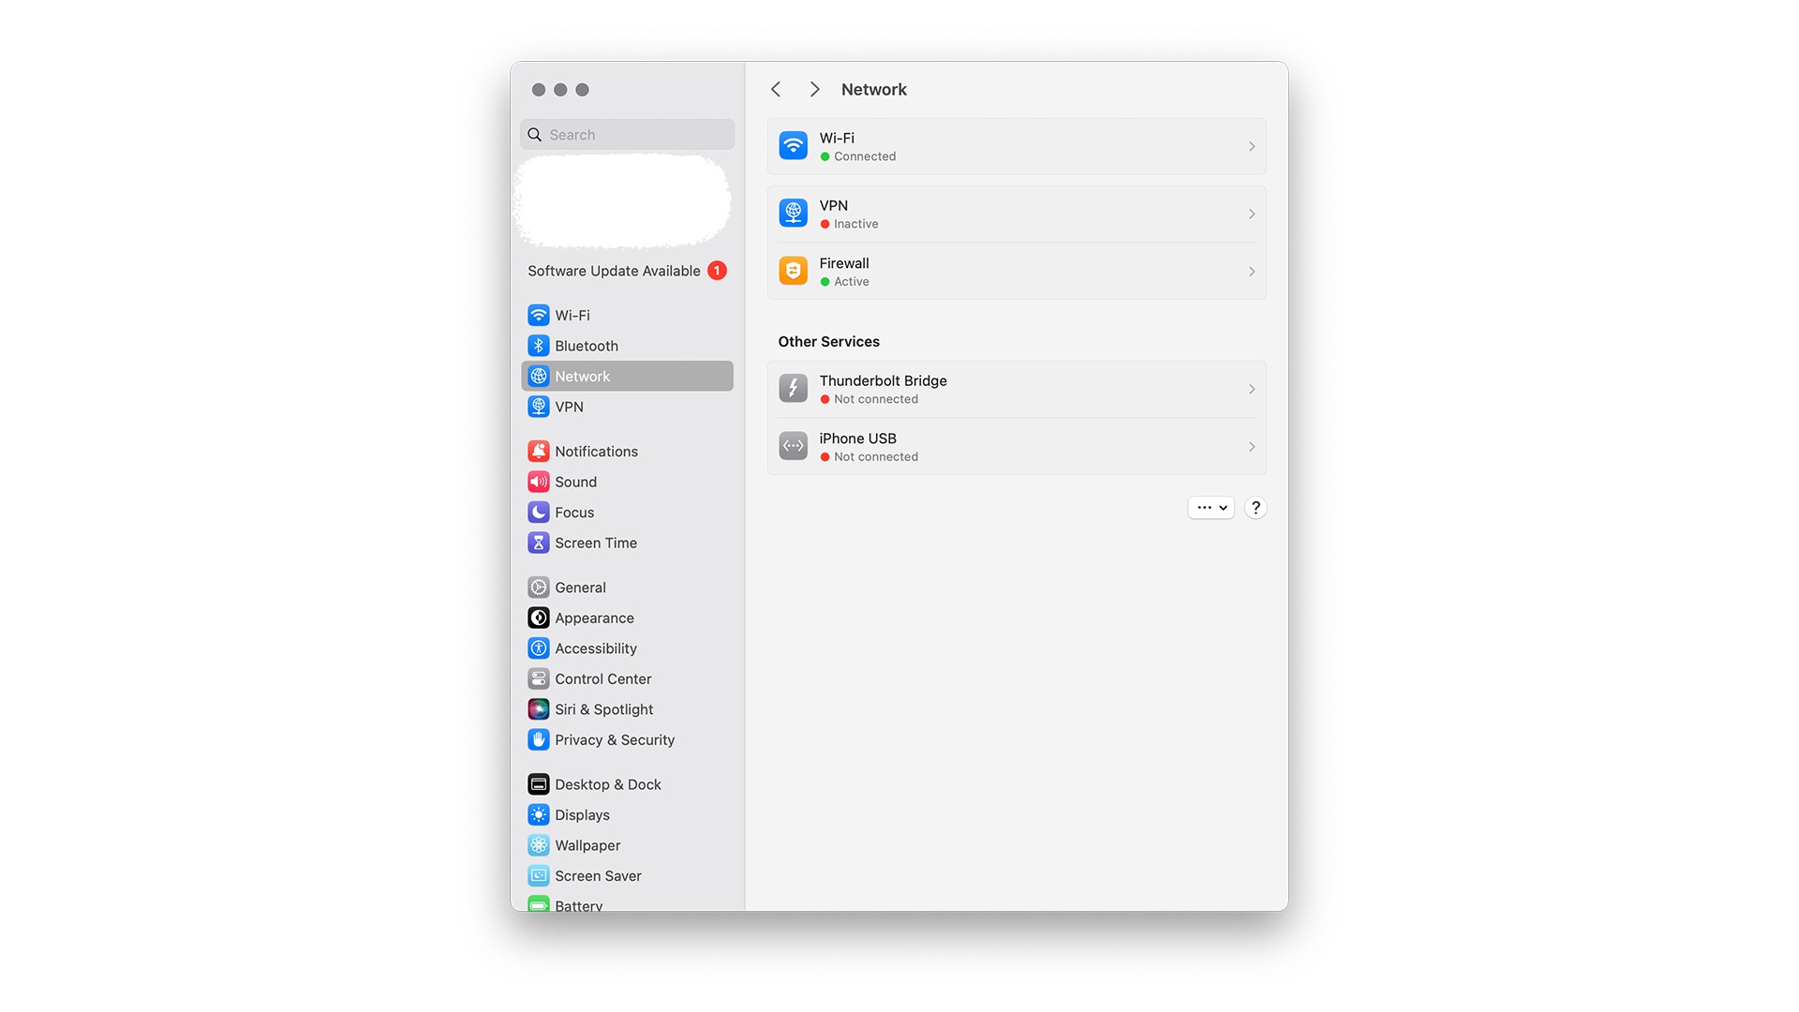The height and width of the screenshot is (1012, 1799).
Task: Click the Thunderbolt Bridge lightning icon
Action: (x=792, y=388)
